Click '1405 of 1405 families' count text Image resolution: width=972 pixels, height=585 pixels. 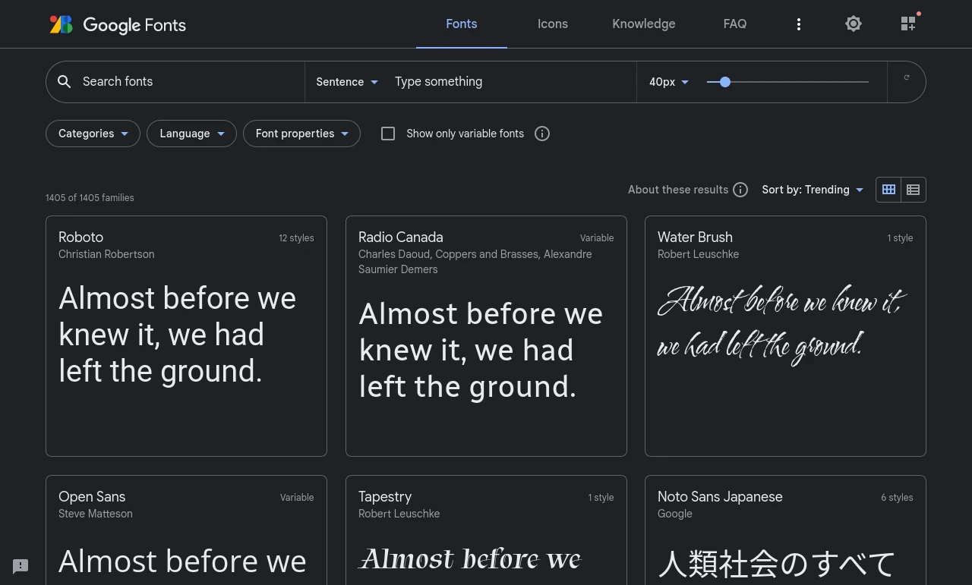(90, 198)
